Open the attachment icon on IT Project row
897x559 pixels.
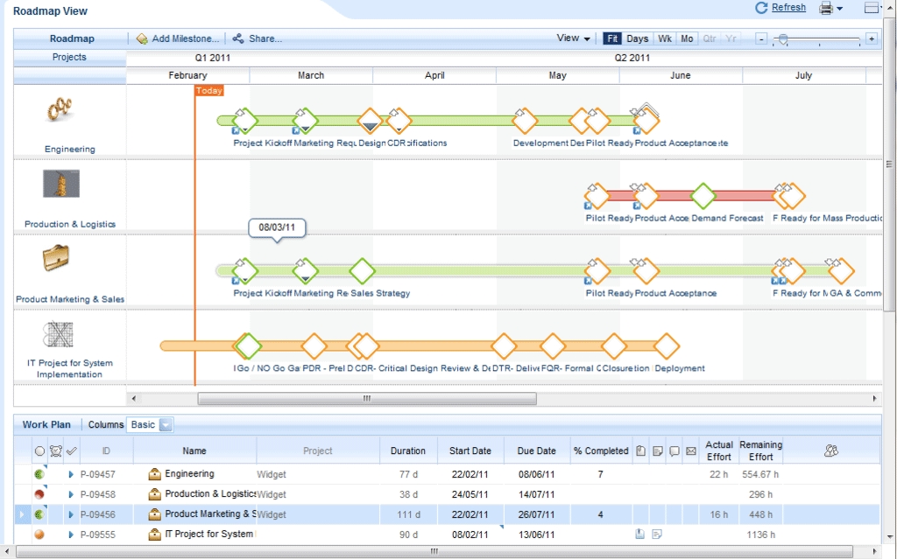click(x=640, y=534)
